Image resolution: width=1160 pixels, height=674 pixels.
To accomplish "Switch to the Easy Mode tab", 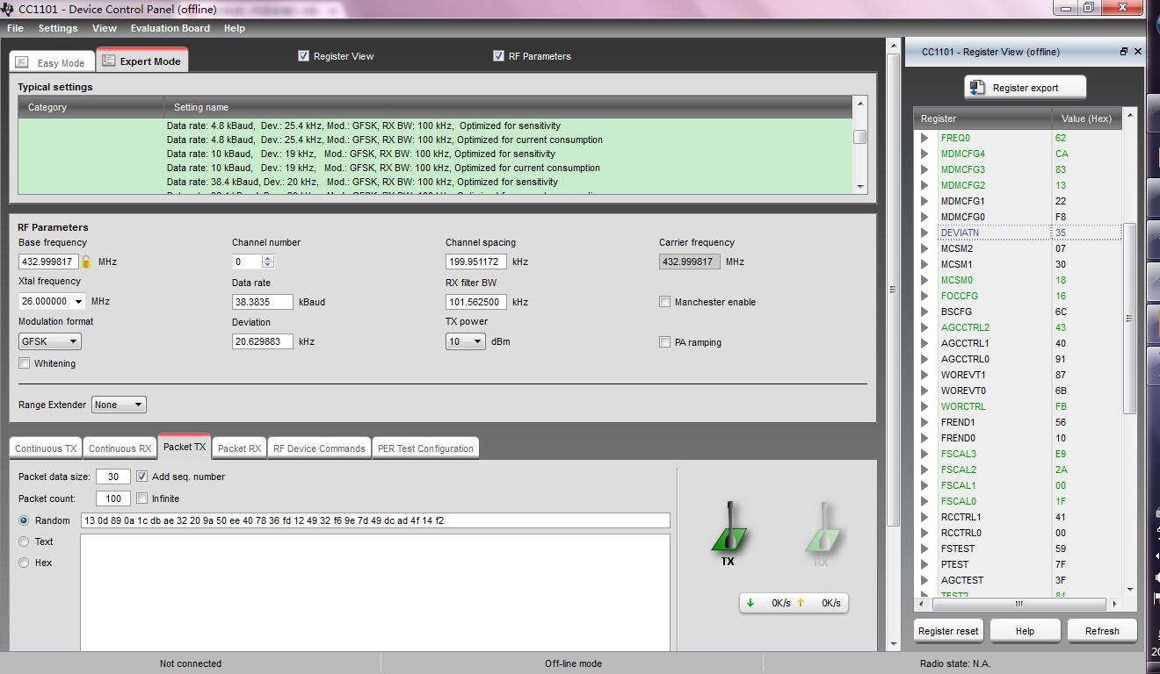I will (51, 62).
